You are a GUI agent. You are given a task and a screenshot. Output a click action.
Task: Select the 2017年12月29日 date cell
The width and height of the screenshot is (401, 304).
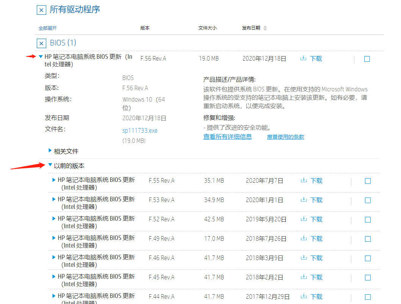pos(268,296)
